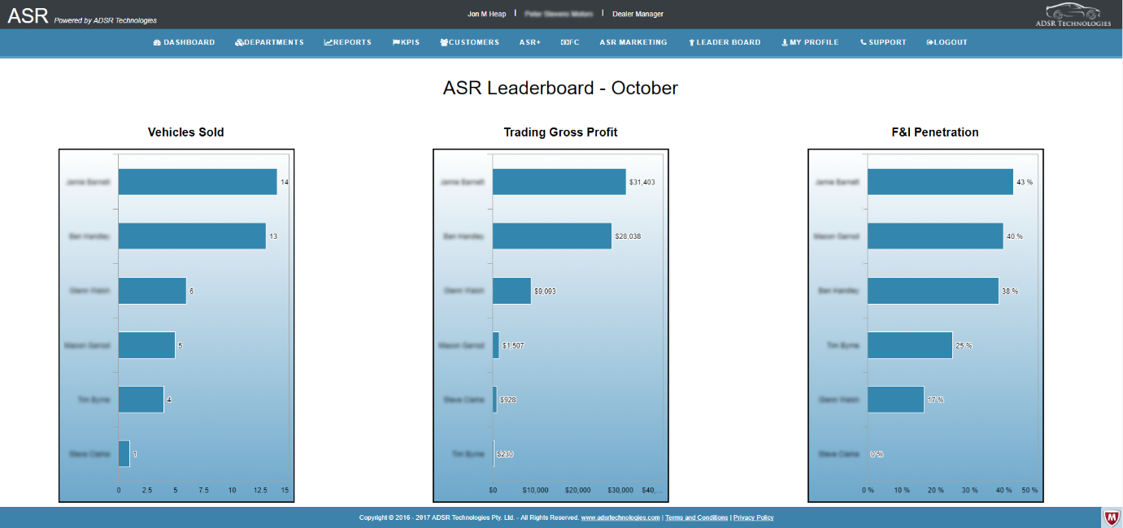1123x528 pixels.
Task: Open the Privacy Policy footer link
Action: [753, 517]
